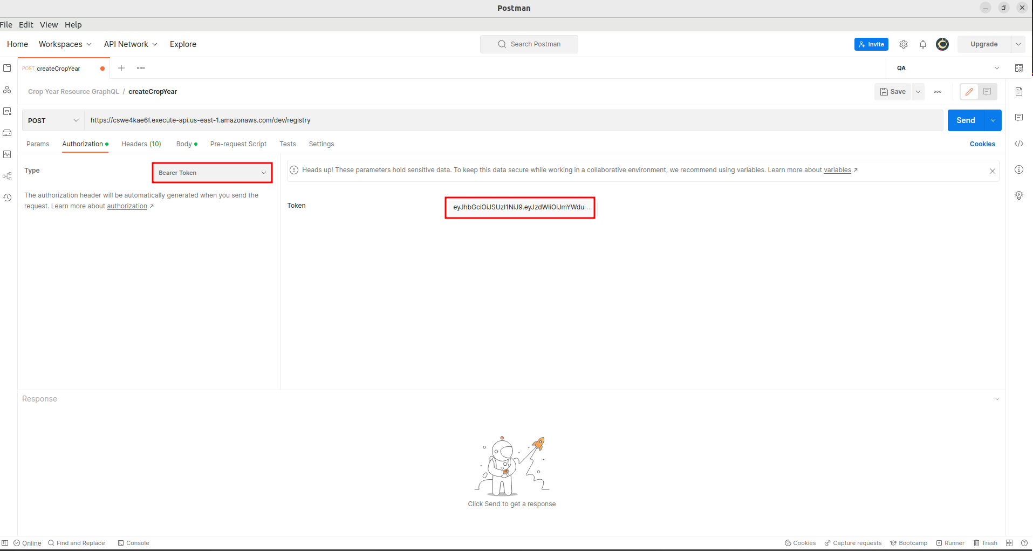The height and width of the screenshot is (551, 1033).
Task: Open the QA environment selector
Action: pyautogui.click(x=948, y=68)
